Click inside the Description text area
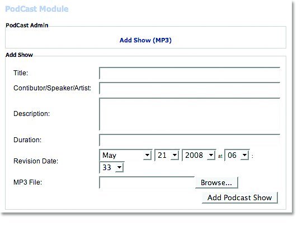Image resolution: width=307 pixels, height=227 pixels. tap(190, 114)
